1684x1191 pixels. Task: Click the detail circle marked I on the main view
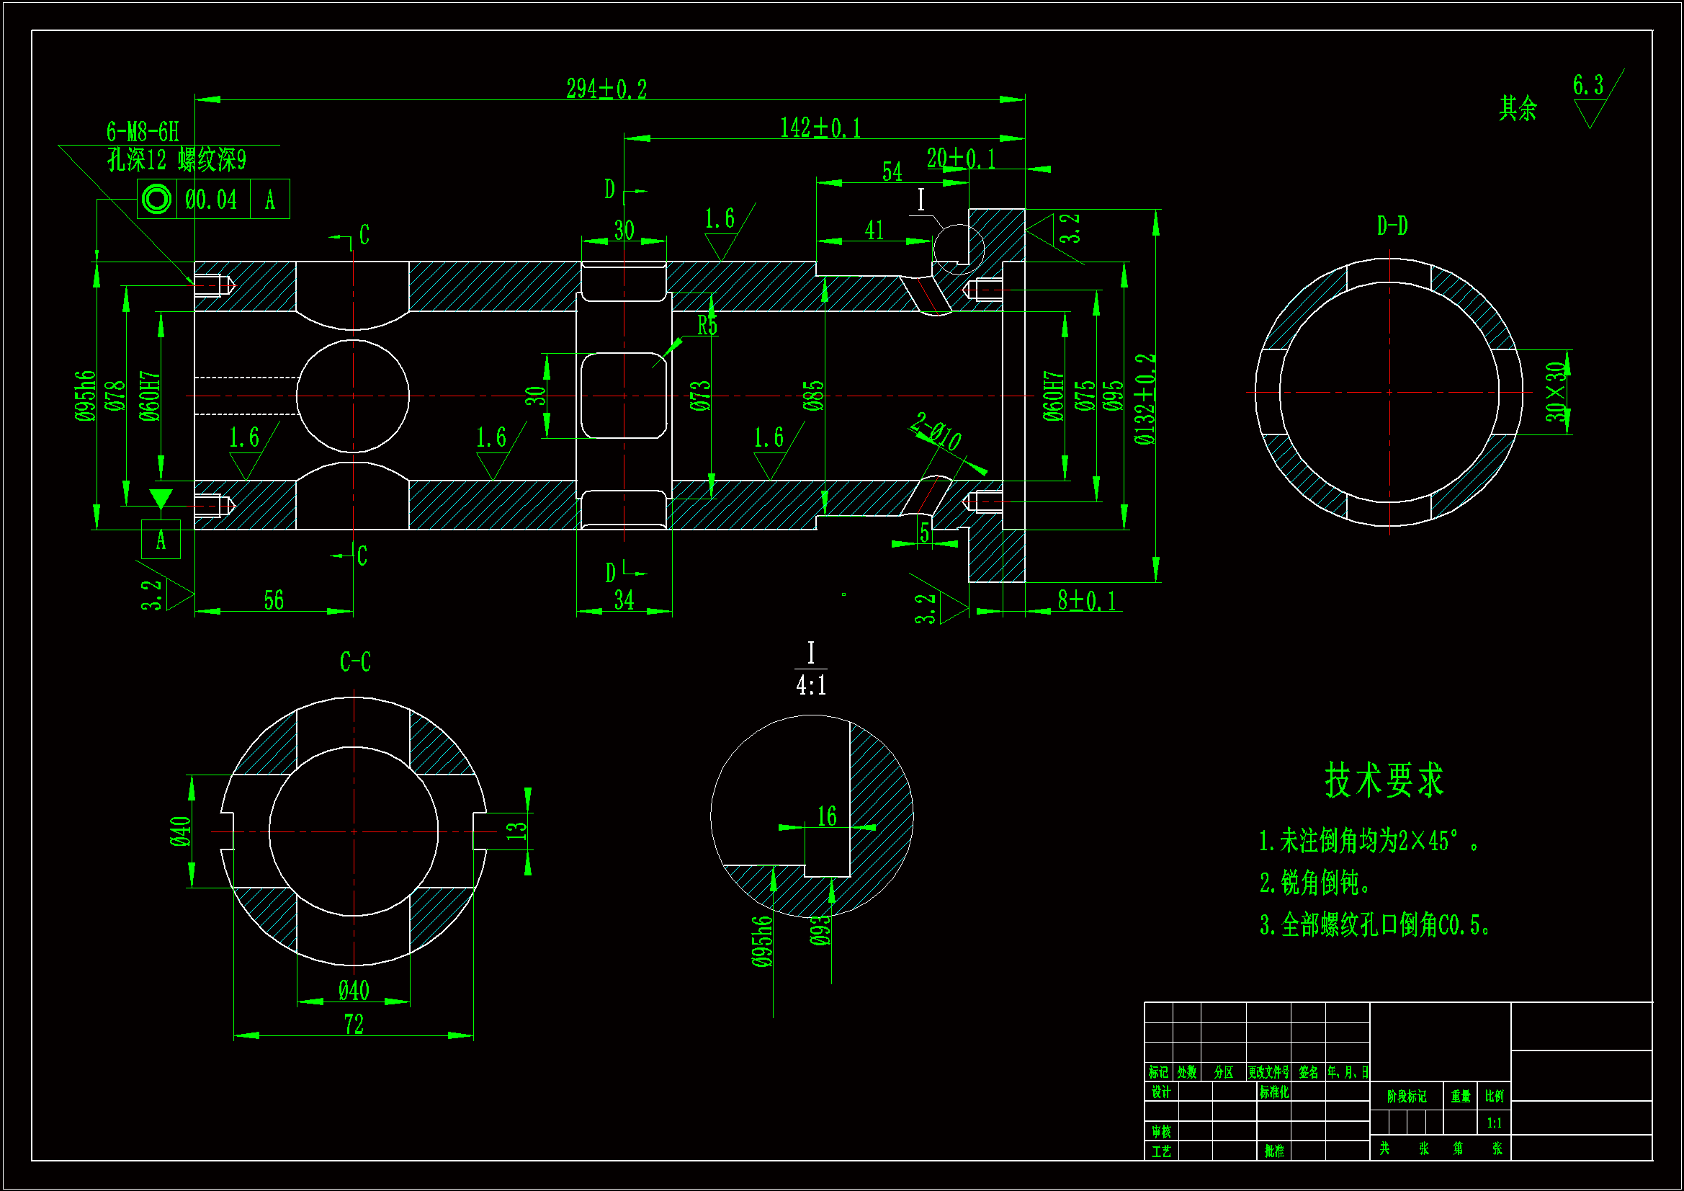click(958, 249)
